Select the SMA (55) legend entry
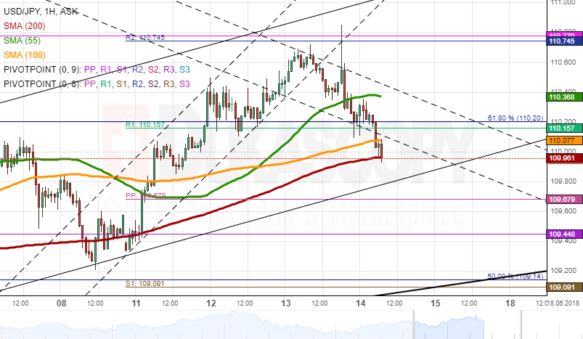Image resolution: width=583 pixels, height=339 pixels. [x=22, y=41]
